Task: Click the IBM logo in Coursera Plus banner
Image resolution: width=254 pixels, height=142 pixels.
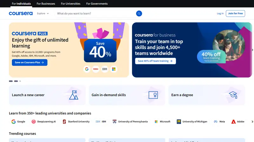Action: (105, 69)
